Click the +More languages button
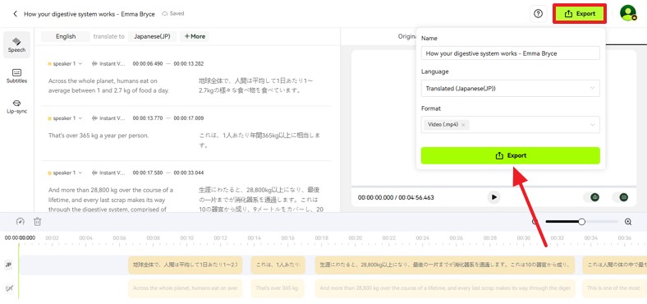 click(x=195, y=36)
